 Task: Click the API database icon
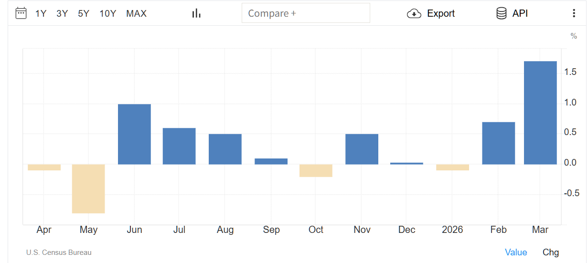[x=501, y=13]
